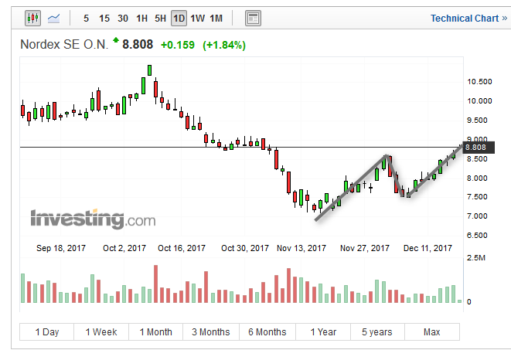Set interval to 30 minutes
511x350 pixels.
click(123, 19)
